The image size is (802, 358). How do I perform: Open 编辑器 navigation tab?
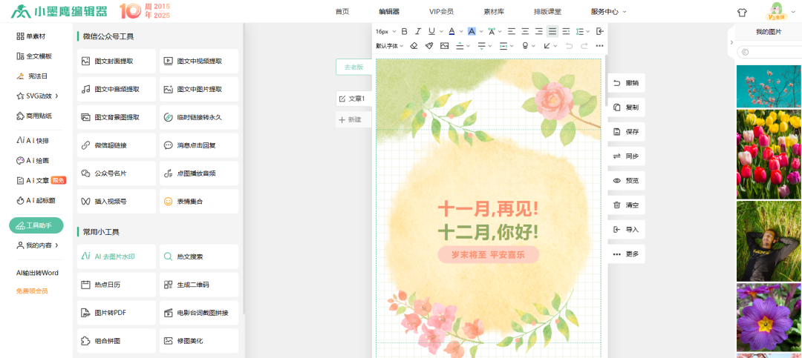[x=389, y=11]
